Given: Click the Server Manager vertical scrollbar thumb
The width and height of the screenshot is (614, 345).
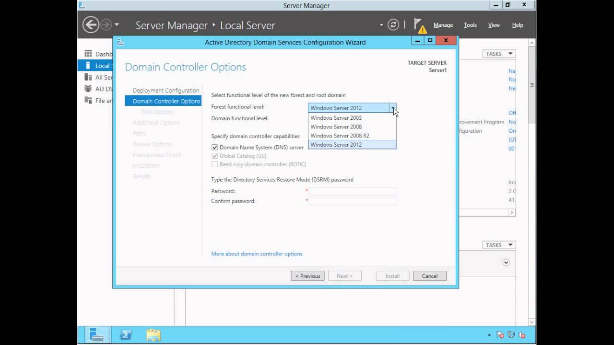Looking at the screenshot, I should pos(532,84).
